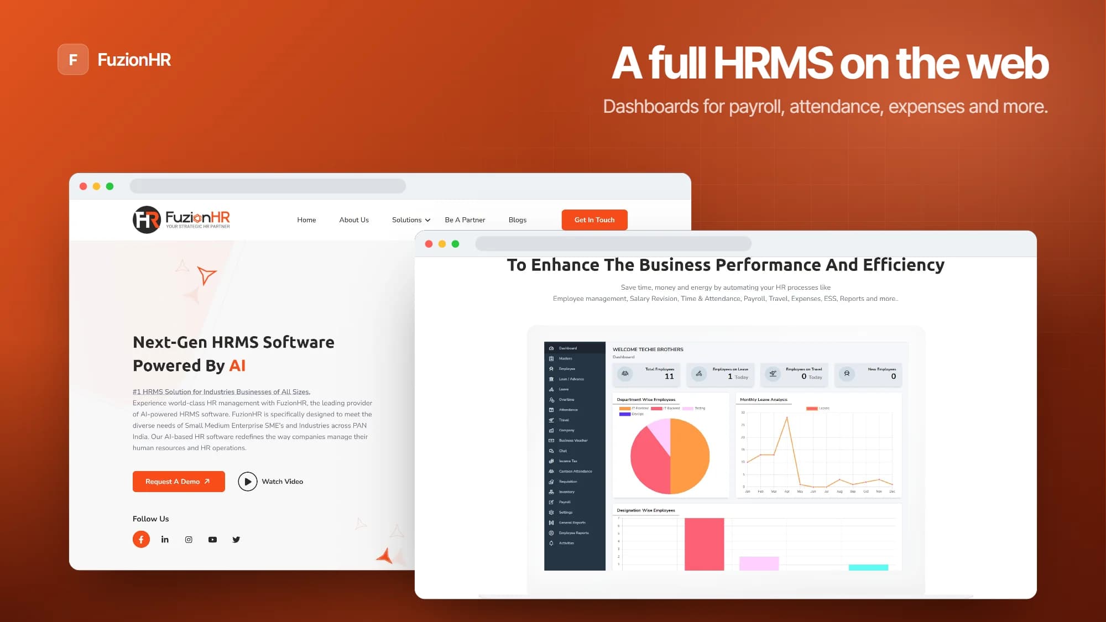This screenshot has width=1106, height=622.
Task: Open the Instagram social icon
Action: (x=189, y=540)
